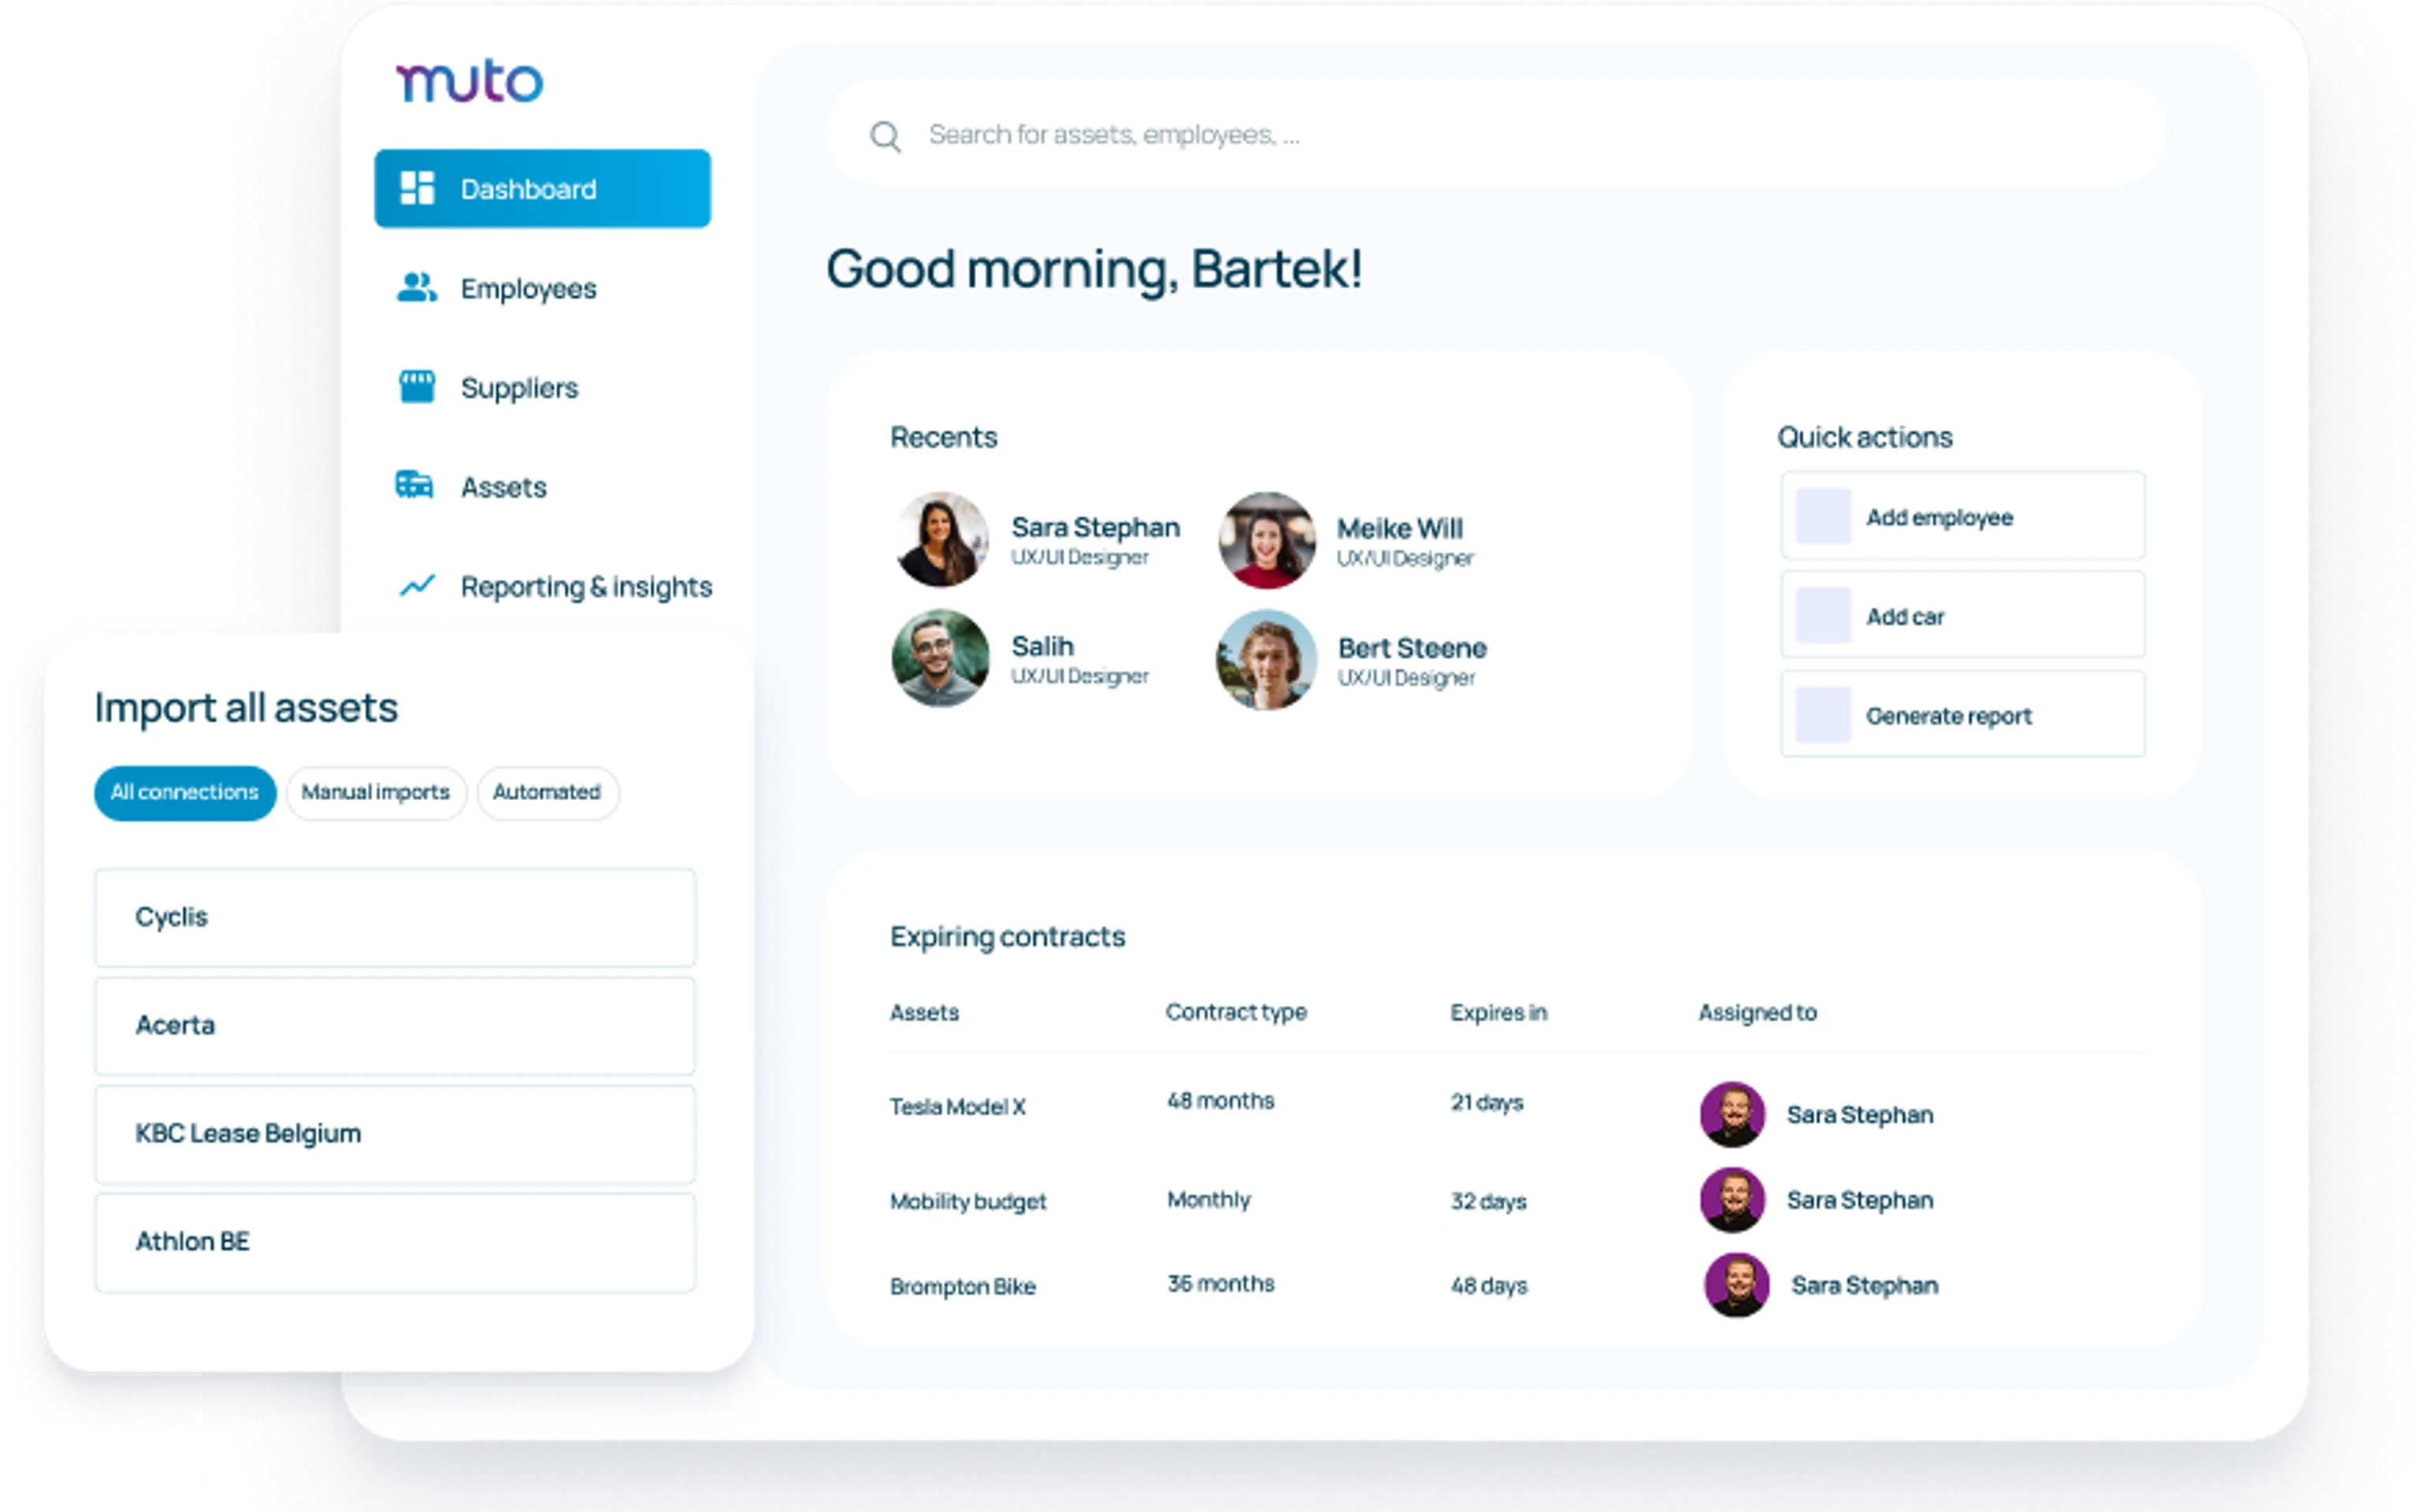
Task: Click the Assigned to column header
Action: 1757,1013
